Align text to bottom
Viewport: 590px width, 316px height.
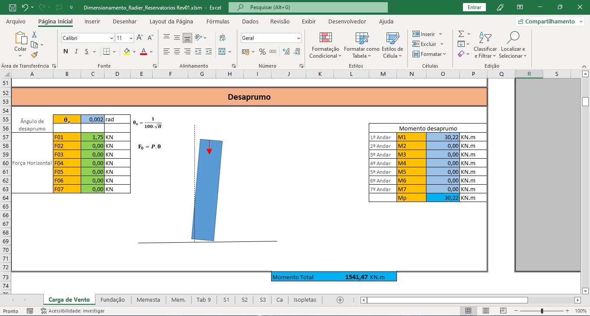187,38
